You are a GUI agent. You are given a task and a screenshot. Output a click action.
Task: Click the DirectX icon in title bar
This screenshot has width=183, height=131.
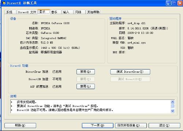click(x=4, y=3)
